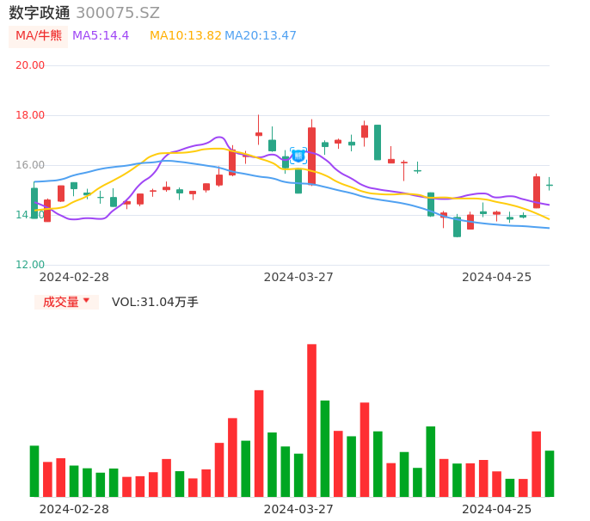This screenshot has height=521, width=590.
Task: Click the last red candlestick near 15.5
Action: pyautogui.click(x=537, y=192)
